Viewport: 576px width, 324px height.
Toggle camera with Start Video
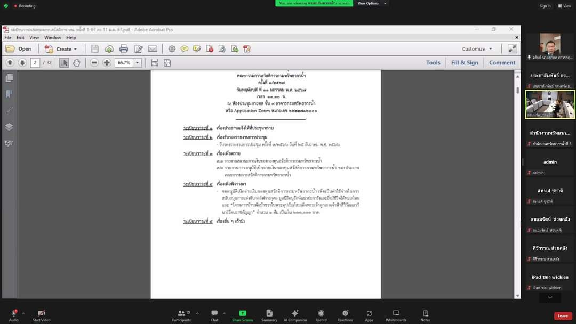[x=42, y=315]
